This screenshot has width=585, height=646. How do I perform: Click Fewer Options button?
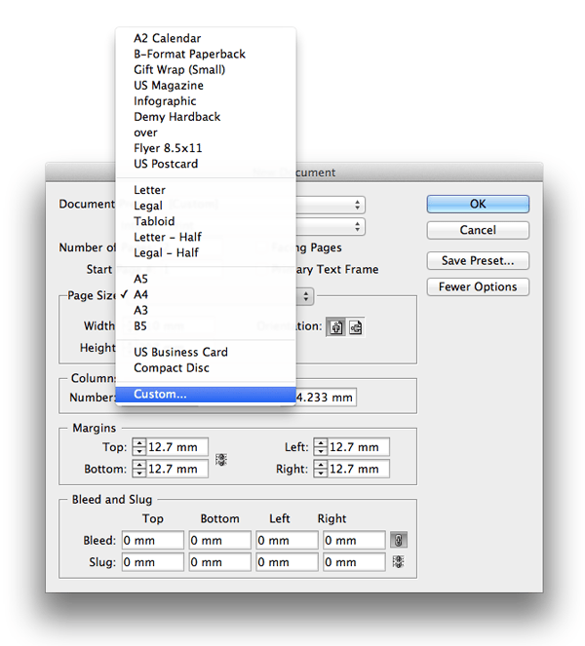478,286
